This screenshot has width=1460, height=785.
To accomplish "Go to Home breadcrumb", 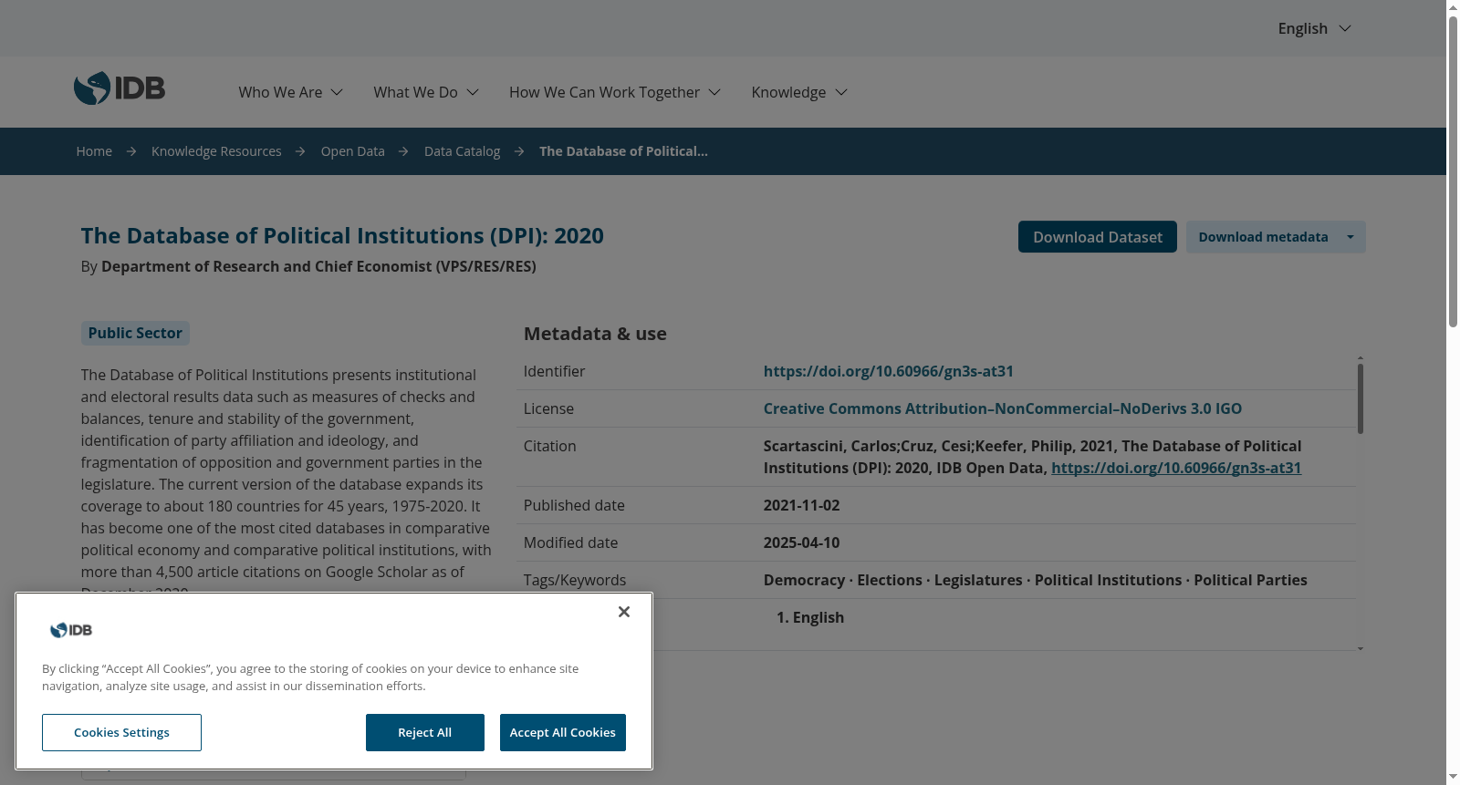I will [94, 151].
